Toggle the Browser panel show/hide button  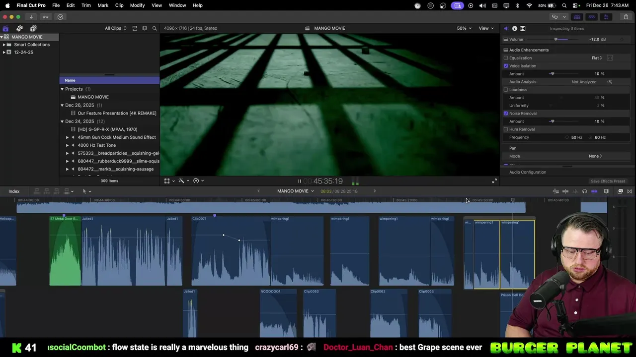(x=577, y=17)
